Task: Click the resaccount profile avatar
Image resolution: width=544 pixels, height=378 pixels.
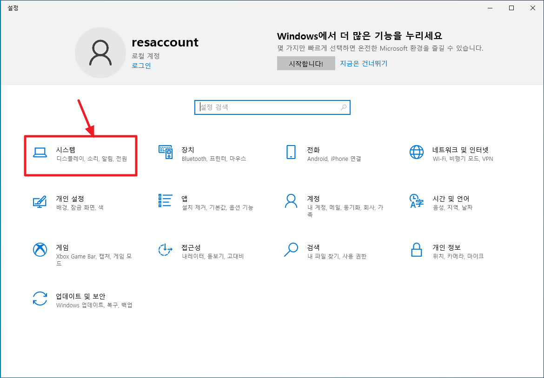Action: pyautogui.click(x=100, y=53)
